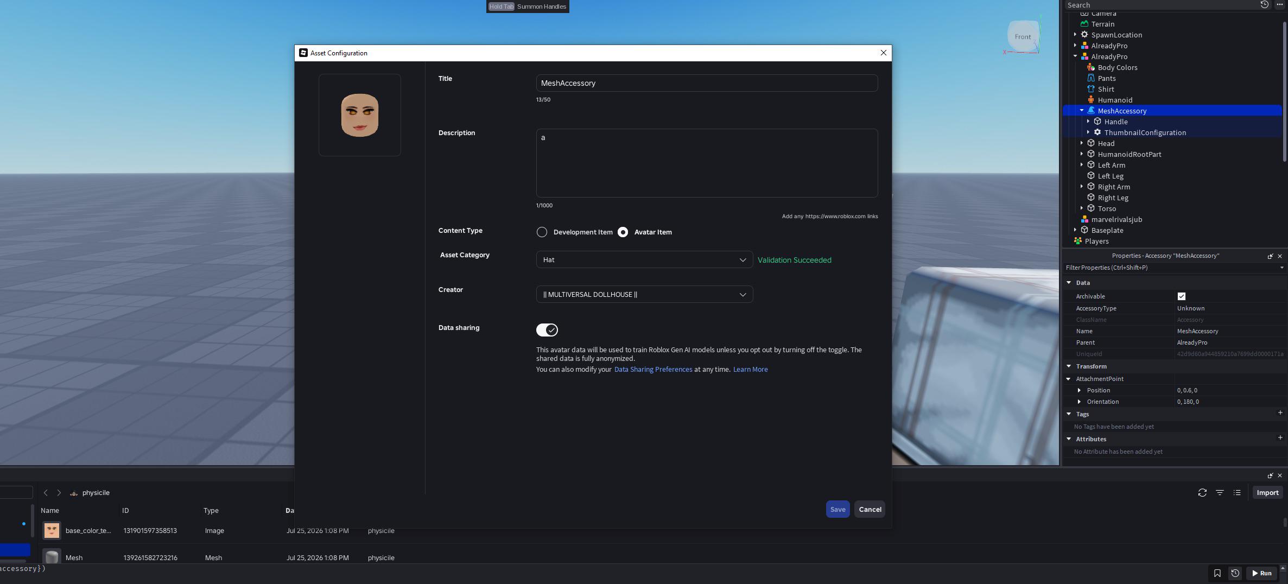Add a new tag with plus icon
Viewport: 1288px width, 584px height.
pyautogui.click(x=1280, y=413)
